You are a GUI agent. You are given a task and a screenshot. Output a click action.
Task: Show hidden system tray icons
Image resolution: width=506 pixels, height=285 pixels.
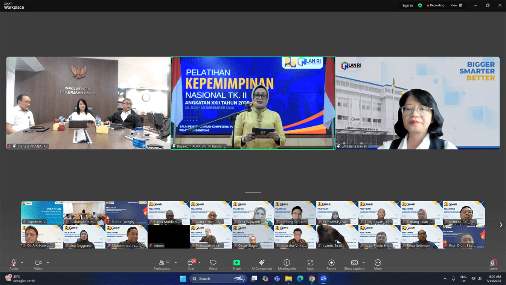click(445, 279)
